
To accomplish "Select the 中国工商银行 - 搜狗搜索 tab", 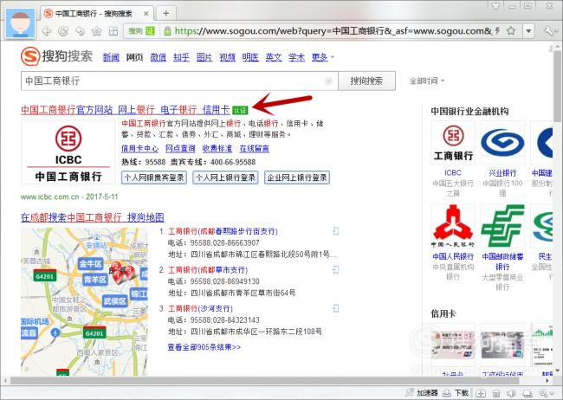I will pyautogui.click(x=96, y=14).
